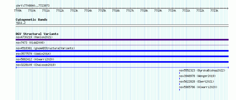This screenshot has width=236, height=100.
Task: Click the 7709k ruler tick label
Action: click(18, 11)
